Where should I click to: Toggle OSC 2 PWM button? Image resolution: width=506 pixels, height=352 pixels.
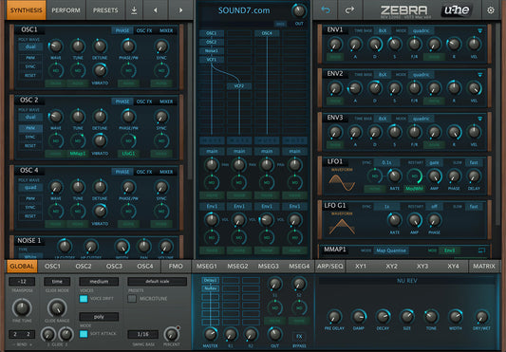click(30, 128)
